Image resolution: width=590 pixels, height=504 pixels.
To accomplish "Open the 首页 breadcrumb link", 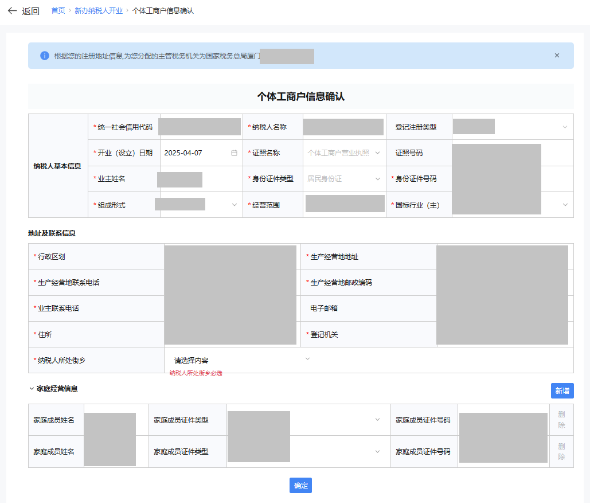I will pyautogui.click(x=58, y=10).
